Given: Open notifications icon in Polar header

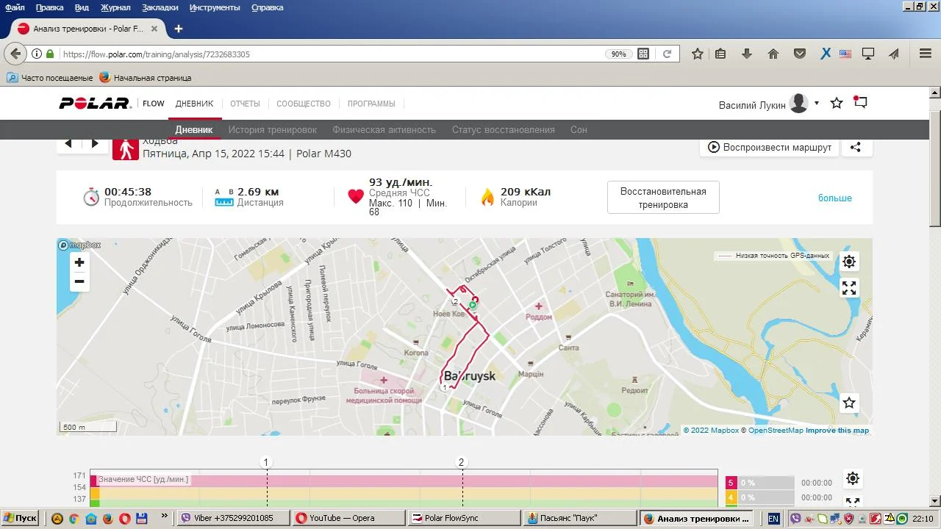Looking at the screenshot, I should [x=860, y=104].
